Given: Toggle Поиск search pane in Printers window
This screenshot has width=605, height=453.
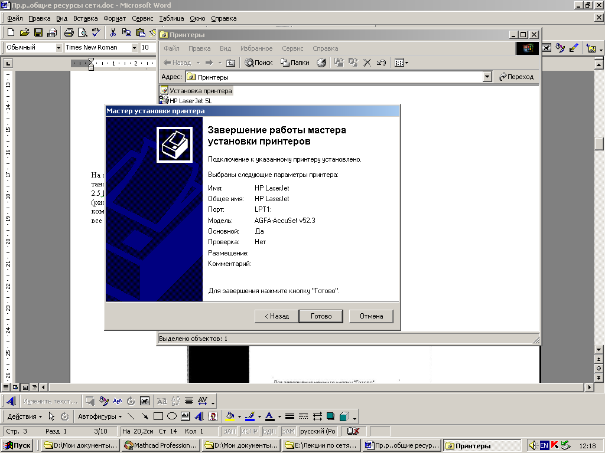Looking at the screenshot, I should click(x=259, y=63).
